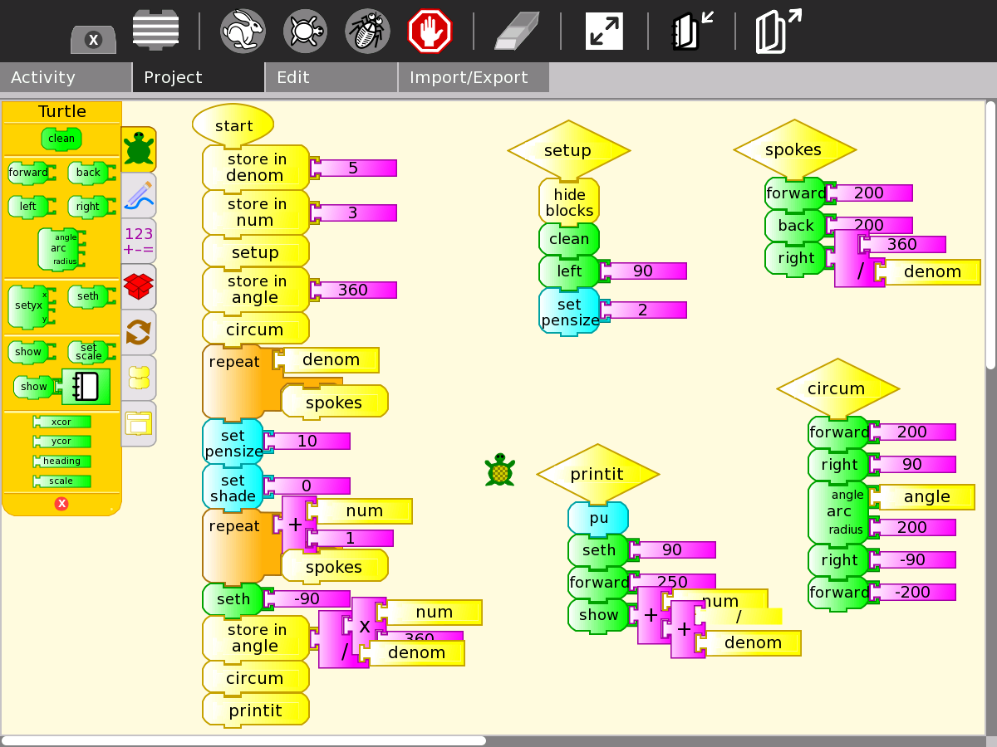Click the spokes diamond stack header
Image resolution: width=997 pixels, height=747 pixels.
pos(794,149)
